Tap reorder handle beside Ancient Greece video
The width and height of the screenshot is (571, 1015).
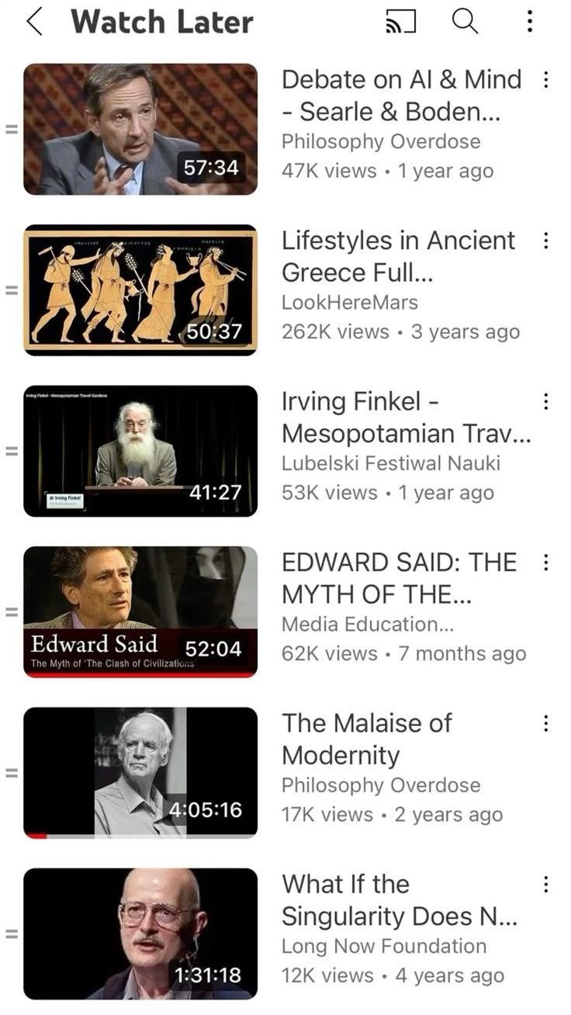tap(11, 290)
